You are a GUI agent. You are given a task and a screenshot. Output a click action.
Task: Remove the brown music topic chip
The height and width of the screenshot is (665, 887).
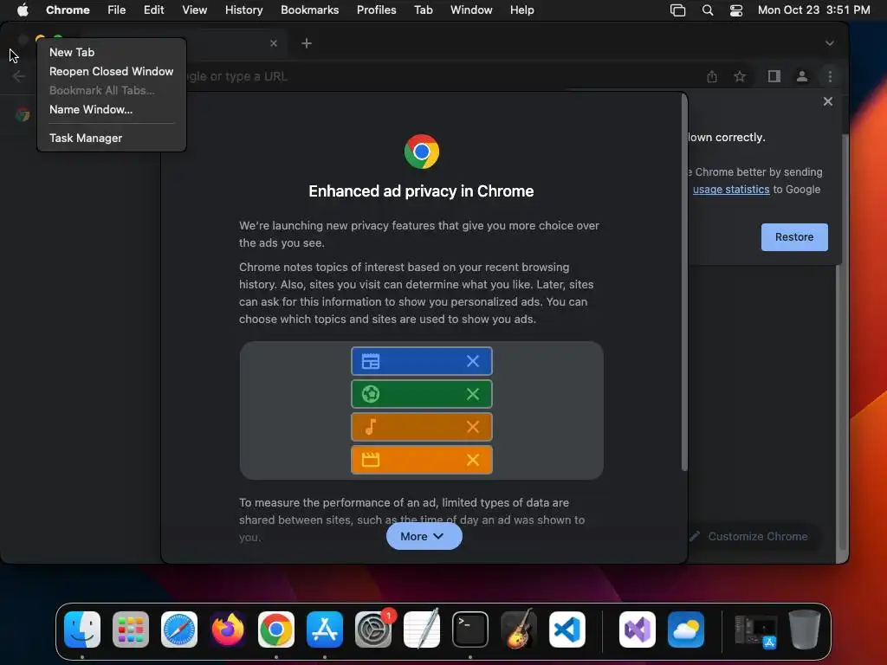pos(473,426)
